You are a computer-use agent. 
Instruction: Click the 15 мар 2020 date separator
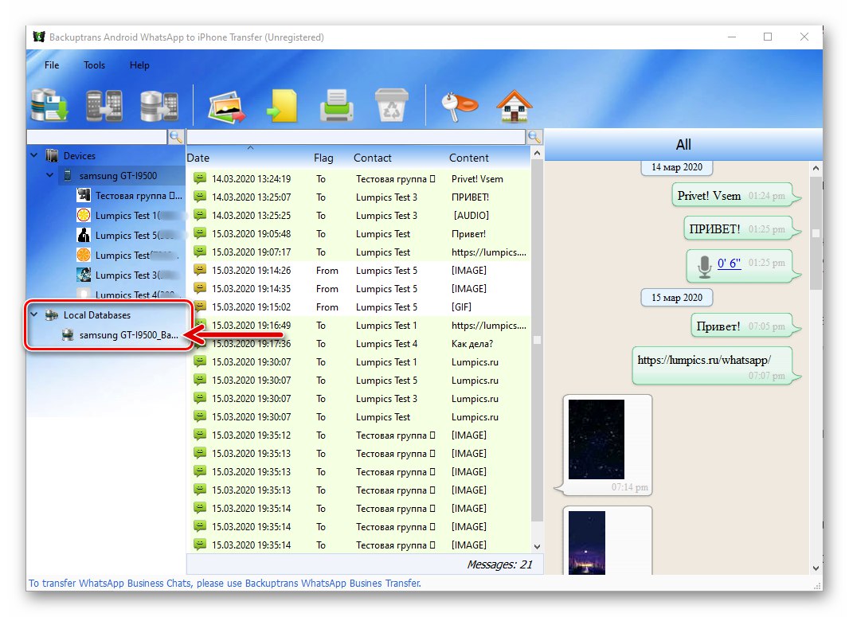(676, 298)
